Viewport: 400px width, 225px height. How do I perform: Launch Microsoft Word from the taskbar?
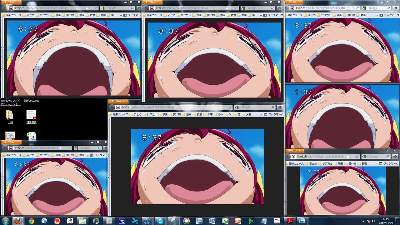[212, 221]
